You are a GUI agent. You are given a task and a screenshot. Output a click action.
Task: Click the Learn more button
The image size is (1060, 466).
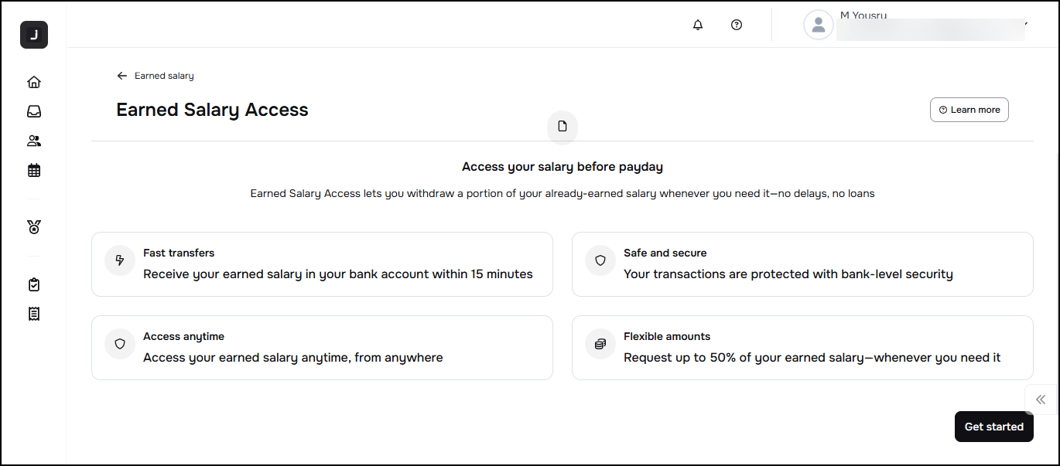[969, 110]
